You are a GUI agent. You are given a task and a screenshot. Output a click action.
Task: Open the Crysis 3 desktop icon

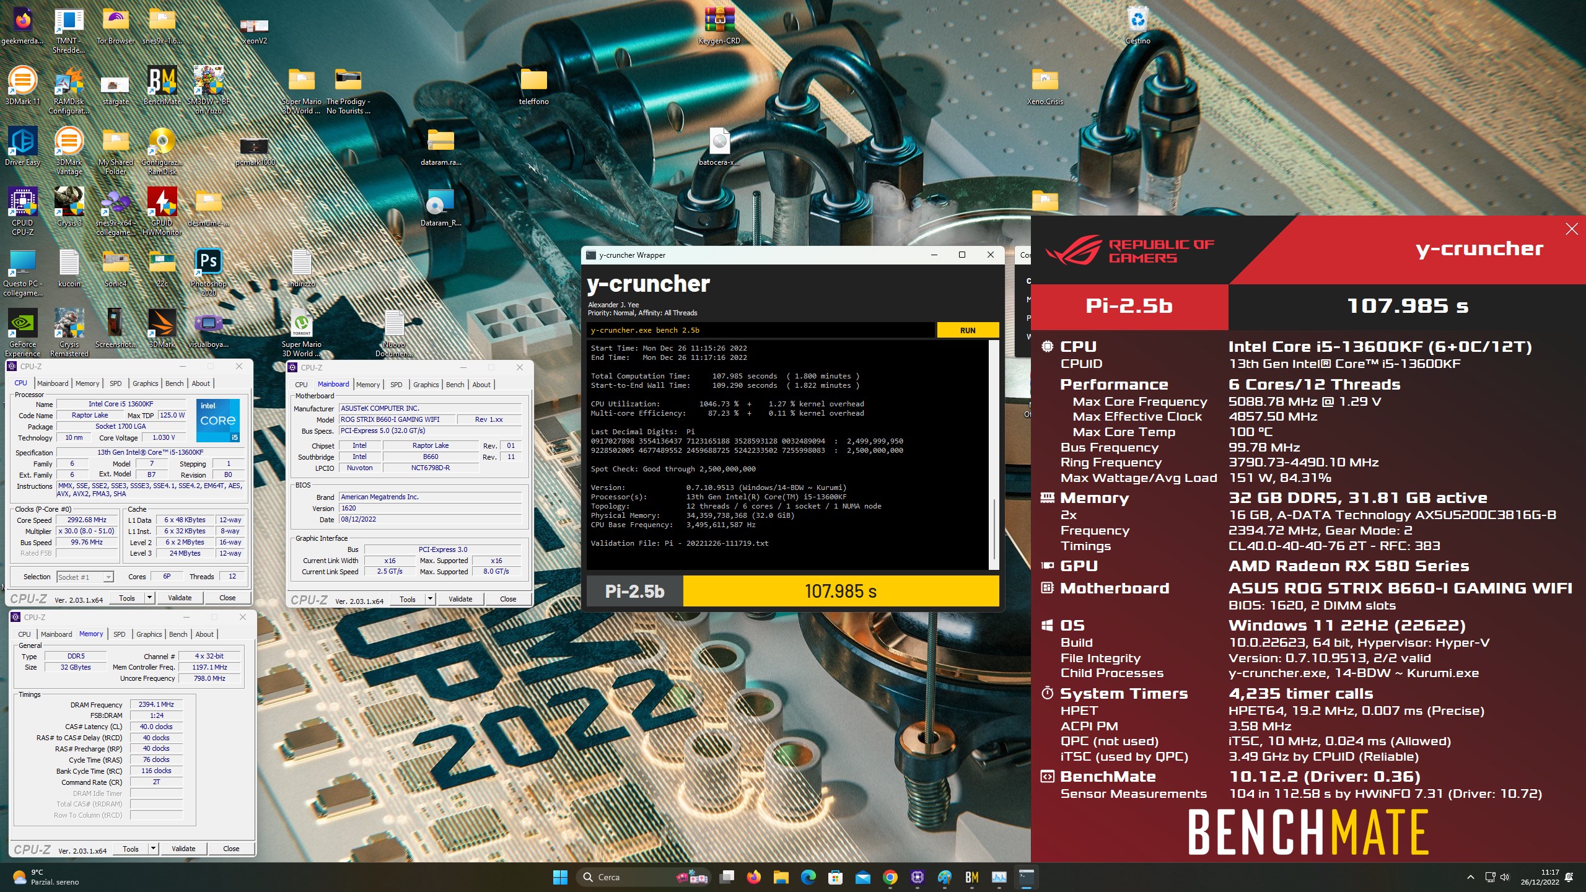click(69, 207)
